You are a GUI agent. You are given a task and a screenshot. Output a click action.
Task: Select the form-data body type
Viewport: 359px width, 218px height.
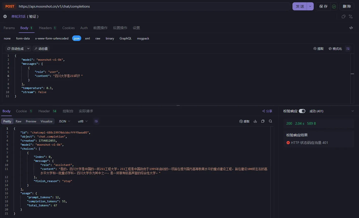tap(23, 38)
